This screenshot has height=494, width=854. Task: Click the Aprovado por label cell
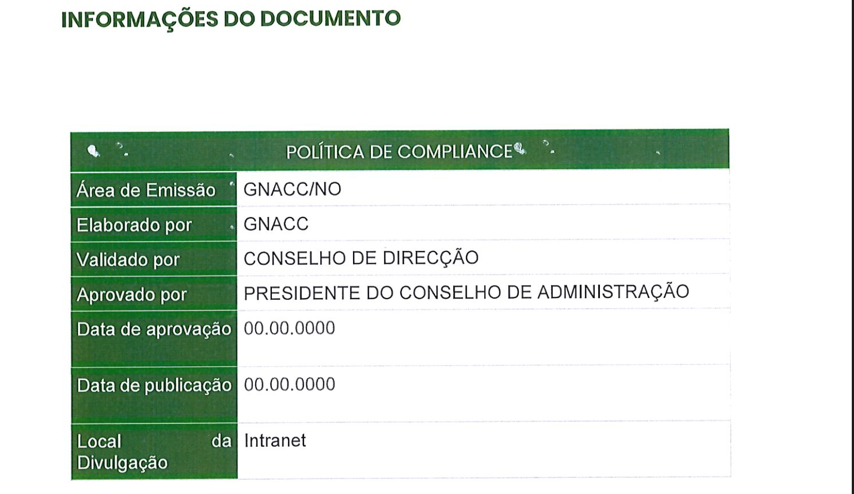(132, 295)
